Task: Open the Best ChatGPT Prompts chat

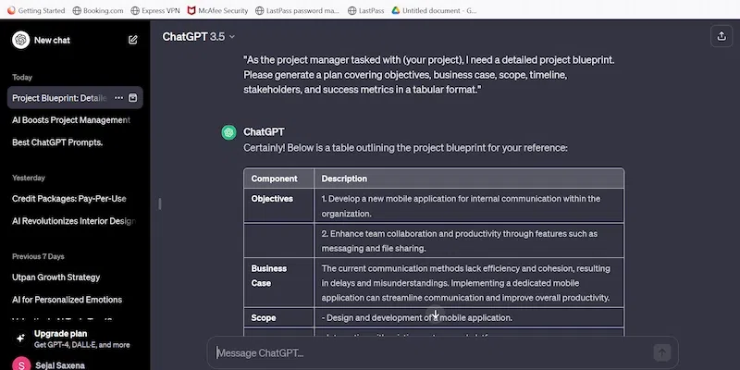Action: (57, 142)
